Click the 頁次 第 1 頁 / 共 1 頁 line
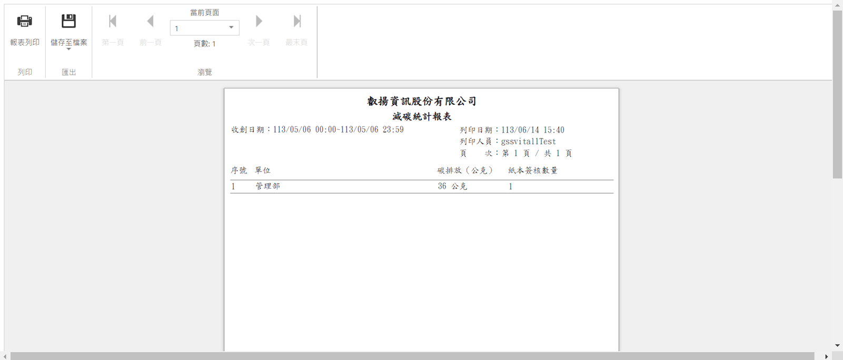Screen dimensions: 843x360 pyautogui.click(x=516, y=153)
